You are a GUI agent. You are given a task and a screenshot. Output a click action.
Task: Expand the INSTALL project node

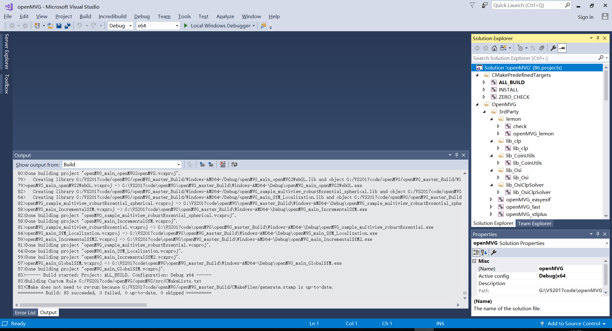[484, 90]
